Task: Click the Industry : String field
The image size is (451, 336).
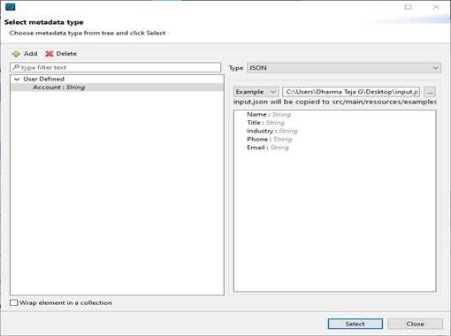Action: click(272, 131)
